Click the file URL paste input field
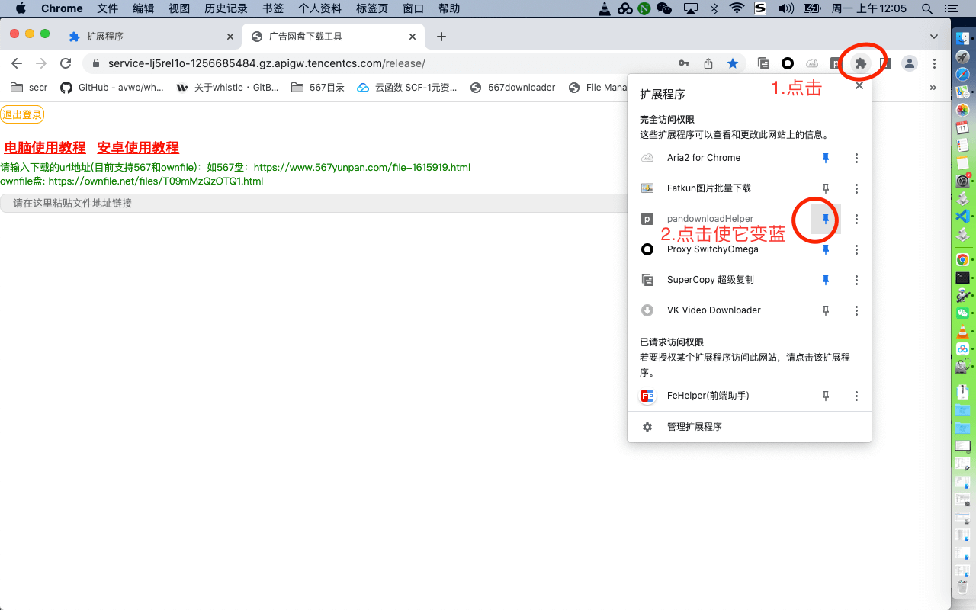Screen dimensions: 976x610 [313, 203]
